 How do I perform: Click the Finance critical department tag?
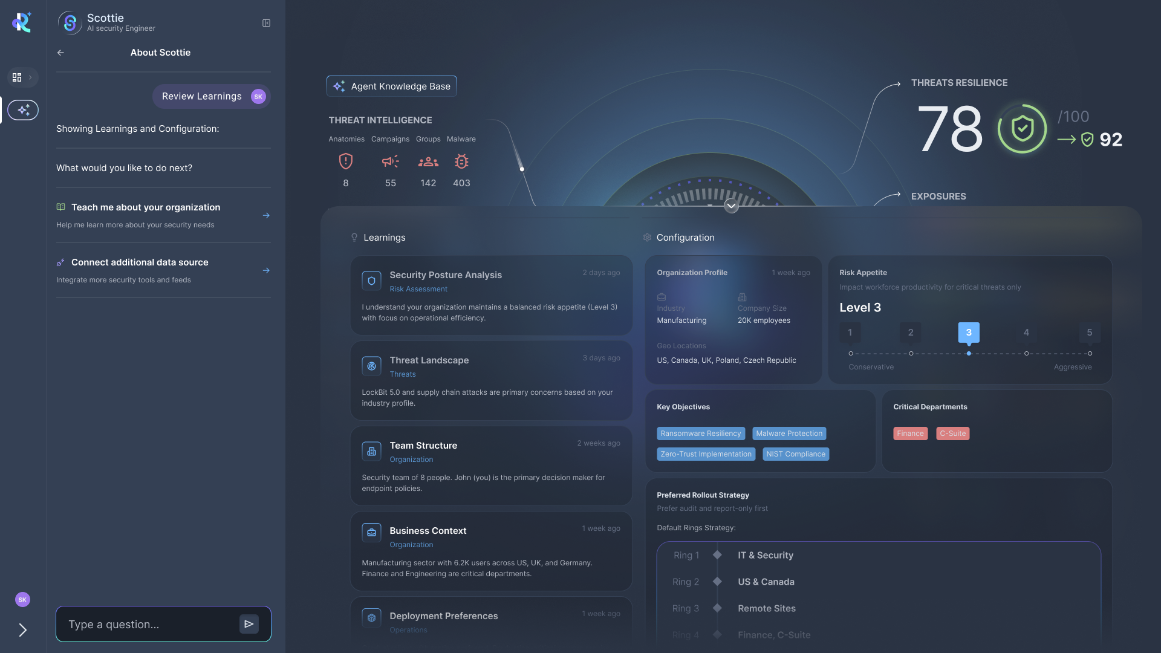tap(911, 434)
